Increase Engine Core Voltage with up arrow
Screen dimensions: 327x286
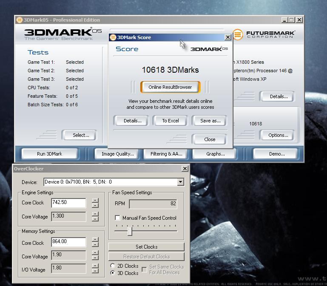(x=95, y=214)
